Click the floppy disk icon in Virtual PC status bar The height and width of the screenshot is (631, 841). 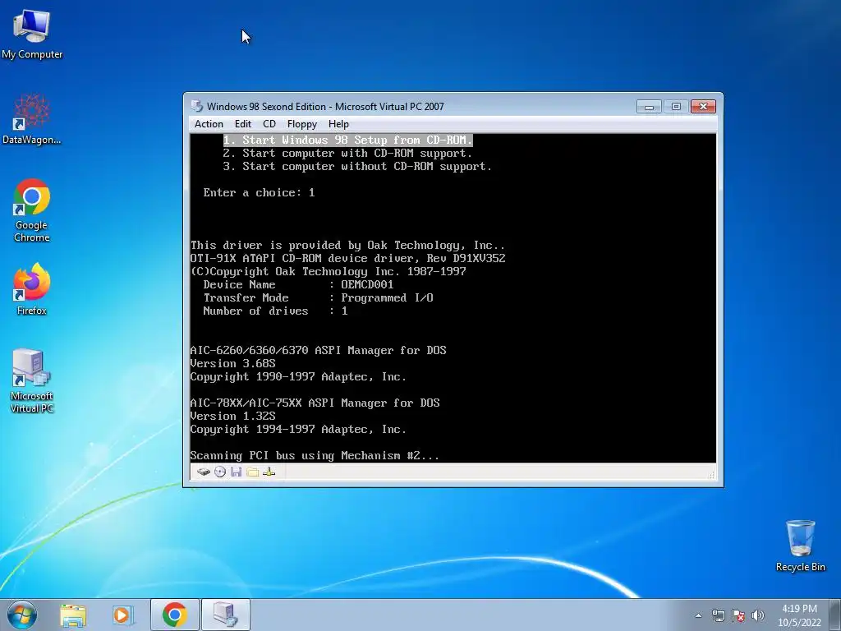tap(236, 472)
